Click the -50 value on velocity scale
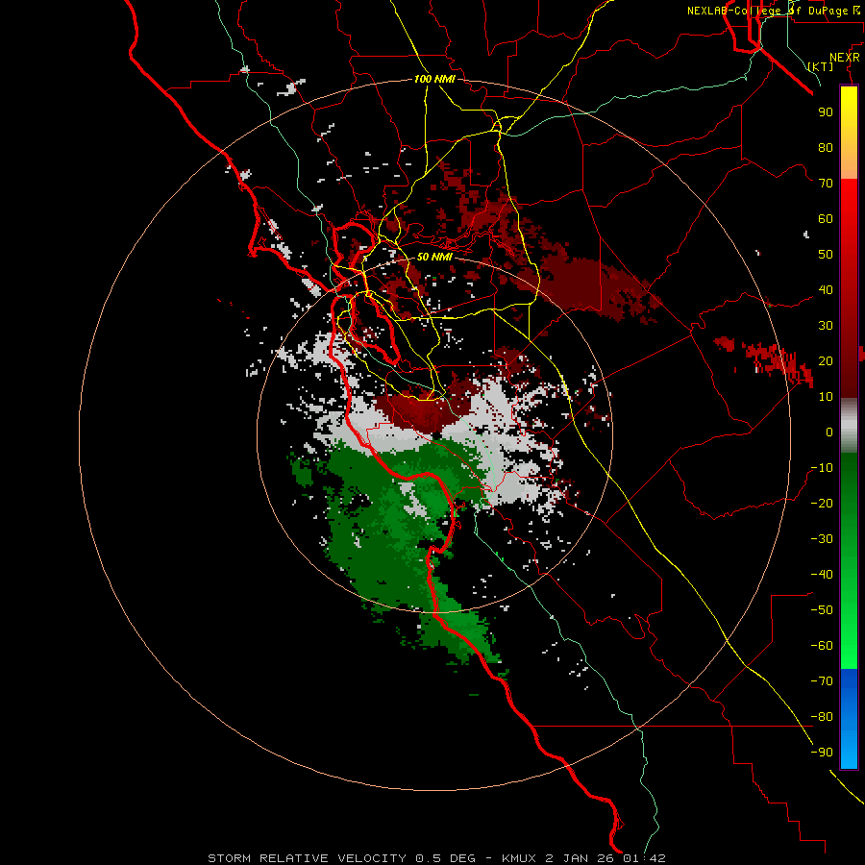The image size is (865, 865). point(822,610)
